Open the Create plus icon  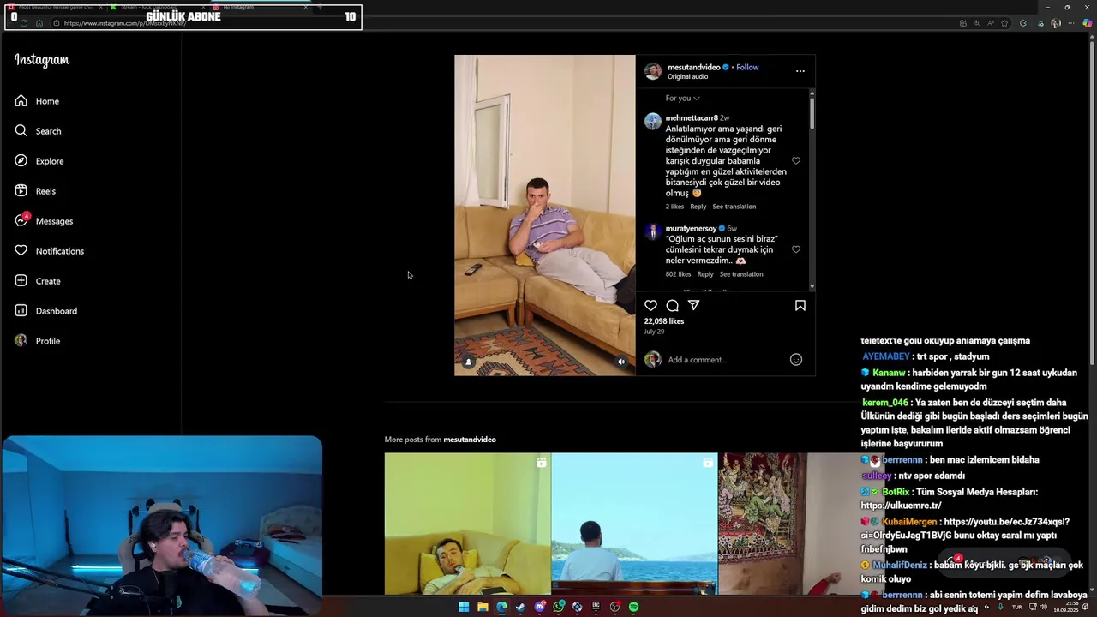21,281
